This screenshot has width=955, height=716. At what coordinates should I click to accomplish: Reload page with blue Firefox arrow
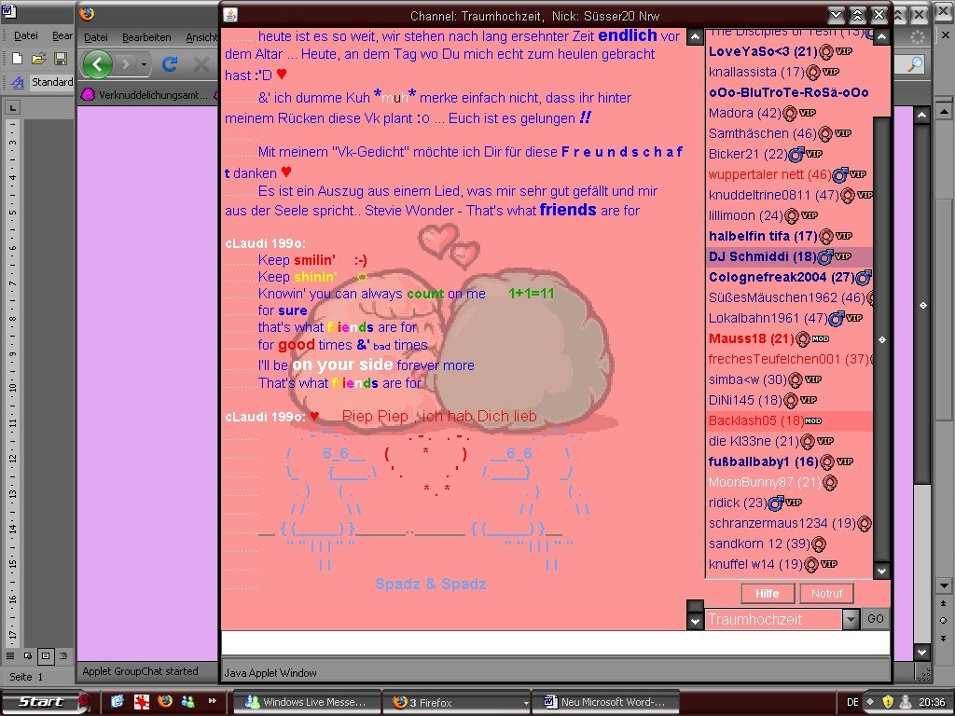pos(170,63)
